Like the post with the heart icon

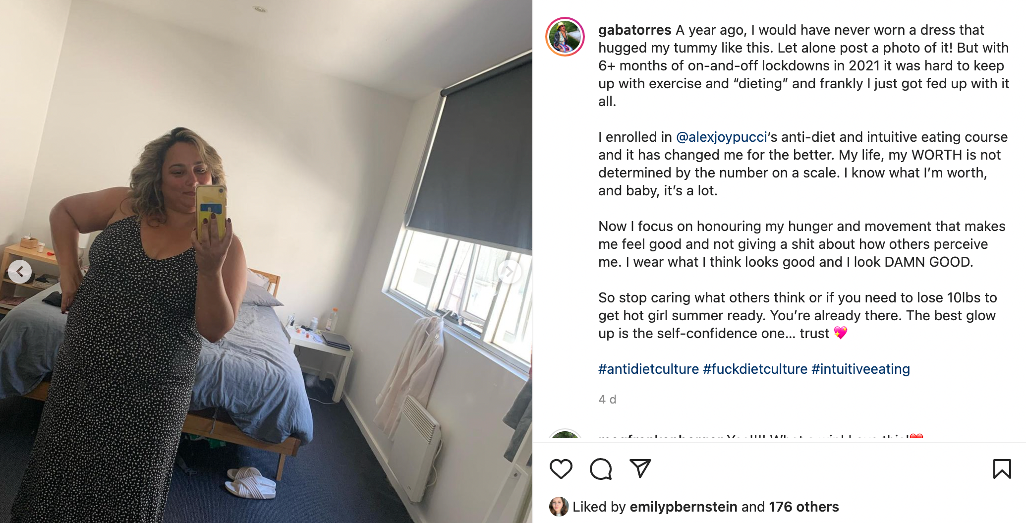561,468
